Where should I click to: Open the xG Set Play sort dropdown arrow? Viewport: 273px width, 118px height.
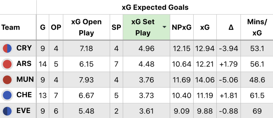pos(164,27)
